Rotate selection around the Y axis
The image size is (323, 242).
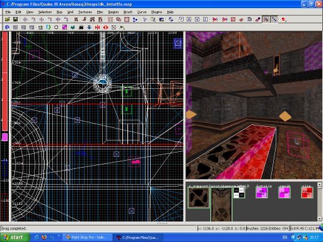tap(50, 20)
